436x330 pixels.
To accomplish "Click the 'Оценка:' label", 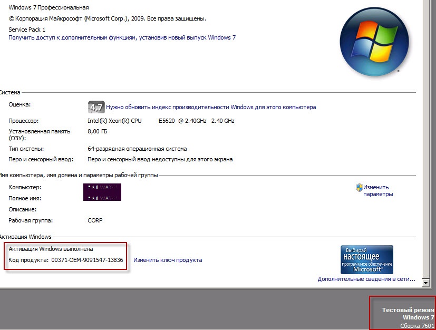I will (x=20, y=104).
